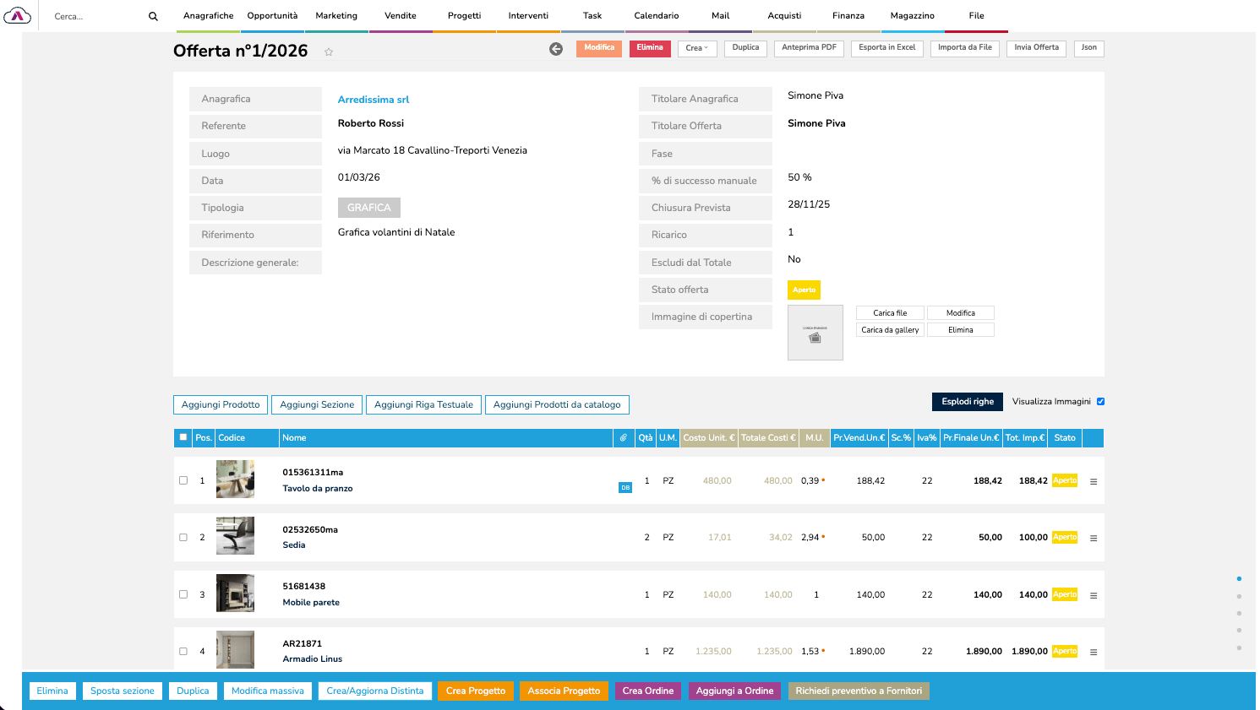
Task: Click the cloud logo home icon
Action: [17, 16]
